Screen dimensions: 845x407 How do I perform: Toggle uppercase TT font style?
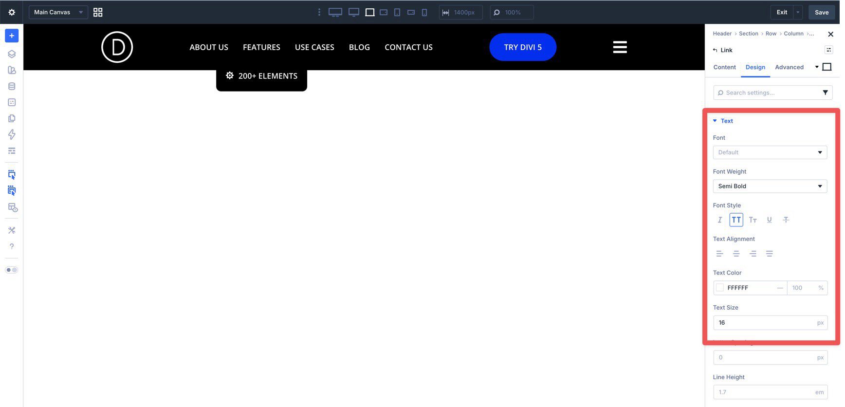coord(736,220)
